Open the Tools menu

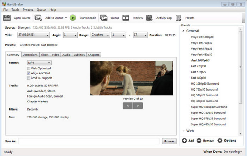[x=15, y=10]
